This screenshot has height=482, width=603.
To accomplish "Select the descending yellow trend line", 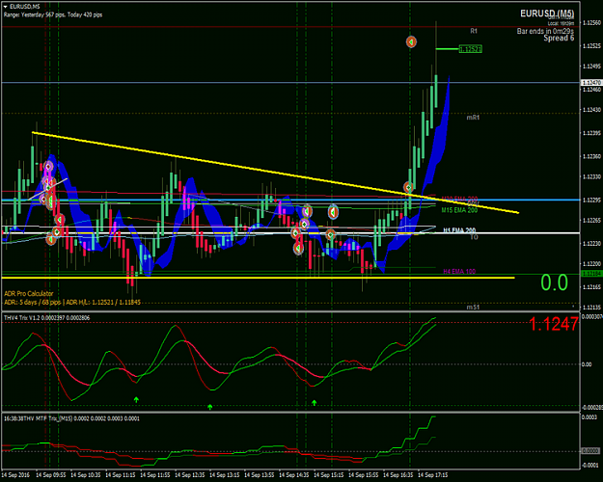I will pos(275,173).
